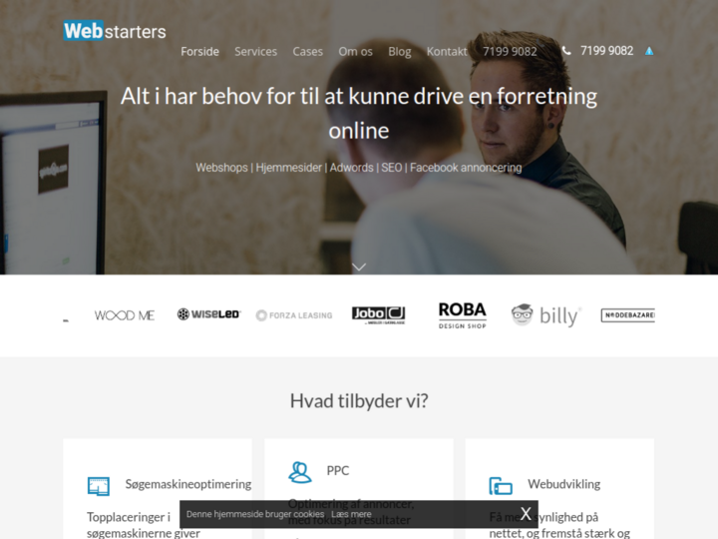Open the Kontakt page
Image resolution: width=718 pixels, height=539 pixels.
447,52
